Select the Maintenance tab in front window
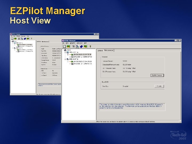This screenshot has height=144, width=192. coord(109,50)
